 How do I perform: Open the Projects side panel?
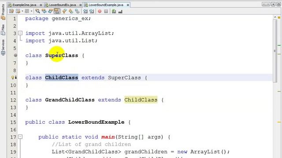click(x=3, y=12)
